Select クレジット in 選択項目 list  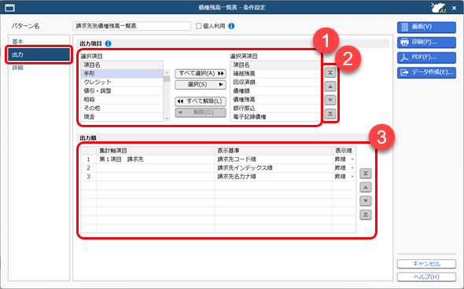tap(122, 82)
